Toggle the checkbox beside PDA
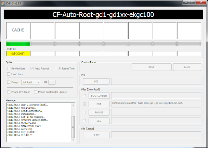Viewport: 208px width, 148px height. pos(84,104)
